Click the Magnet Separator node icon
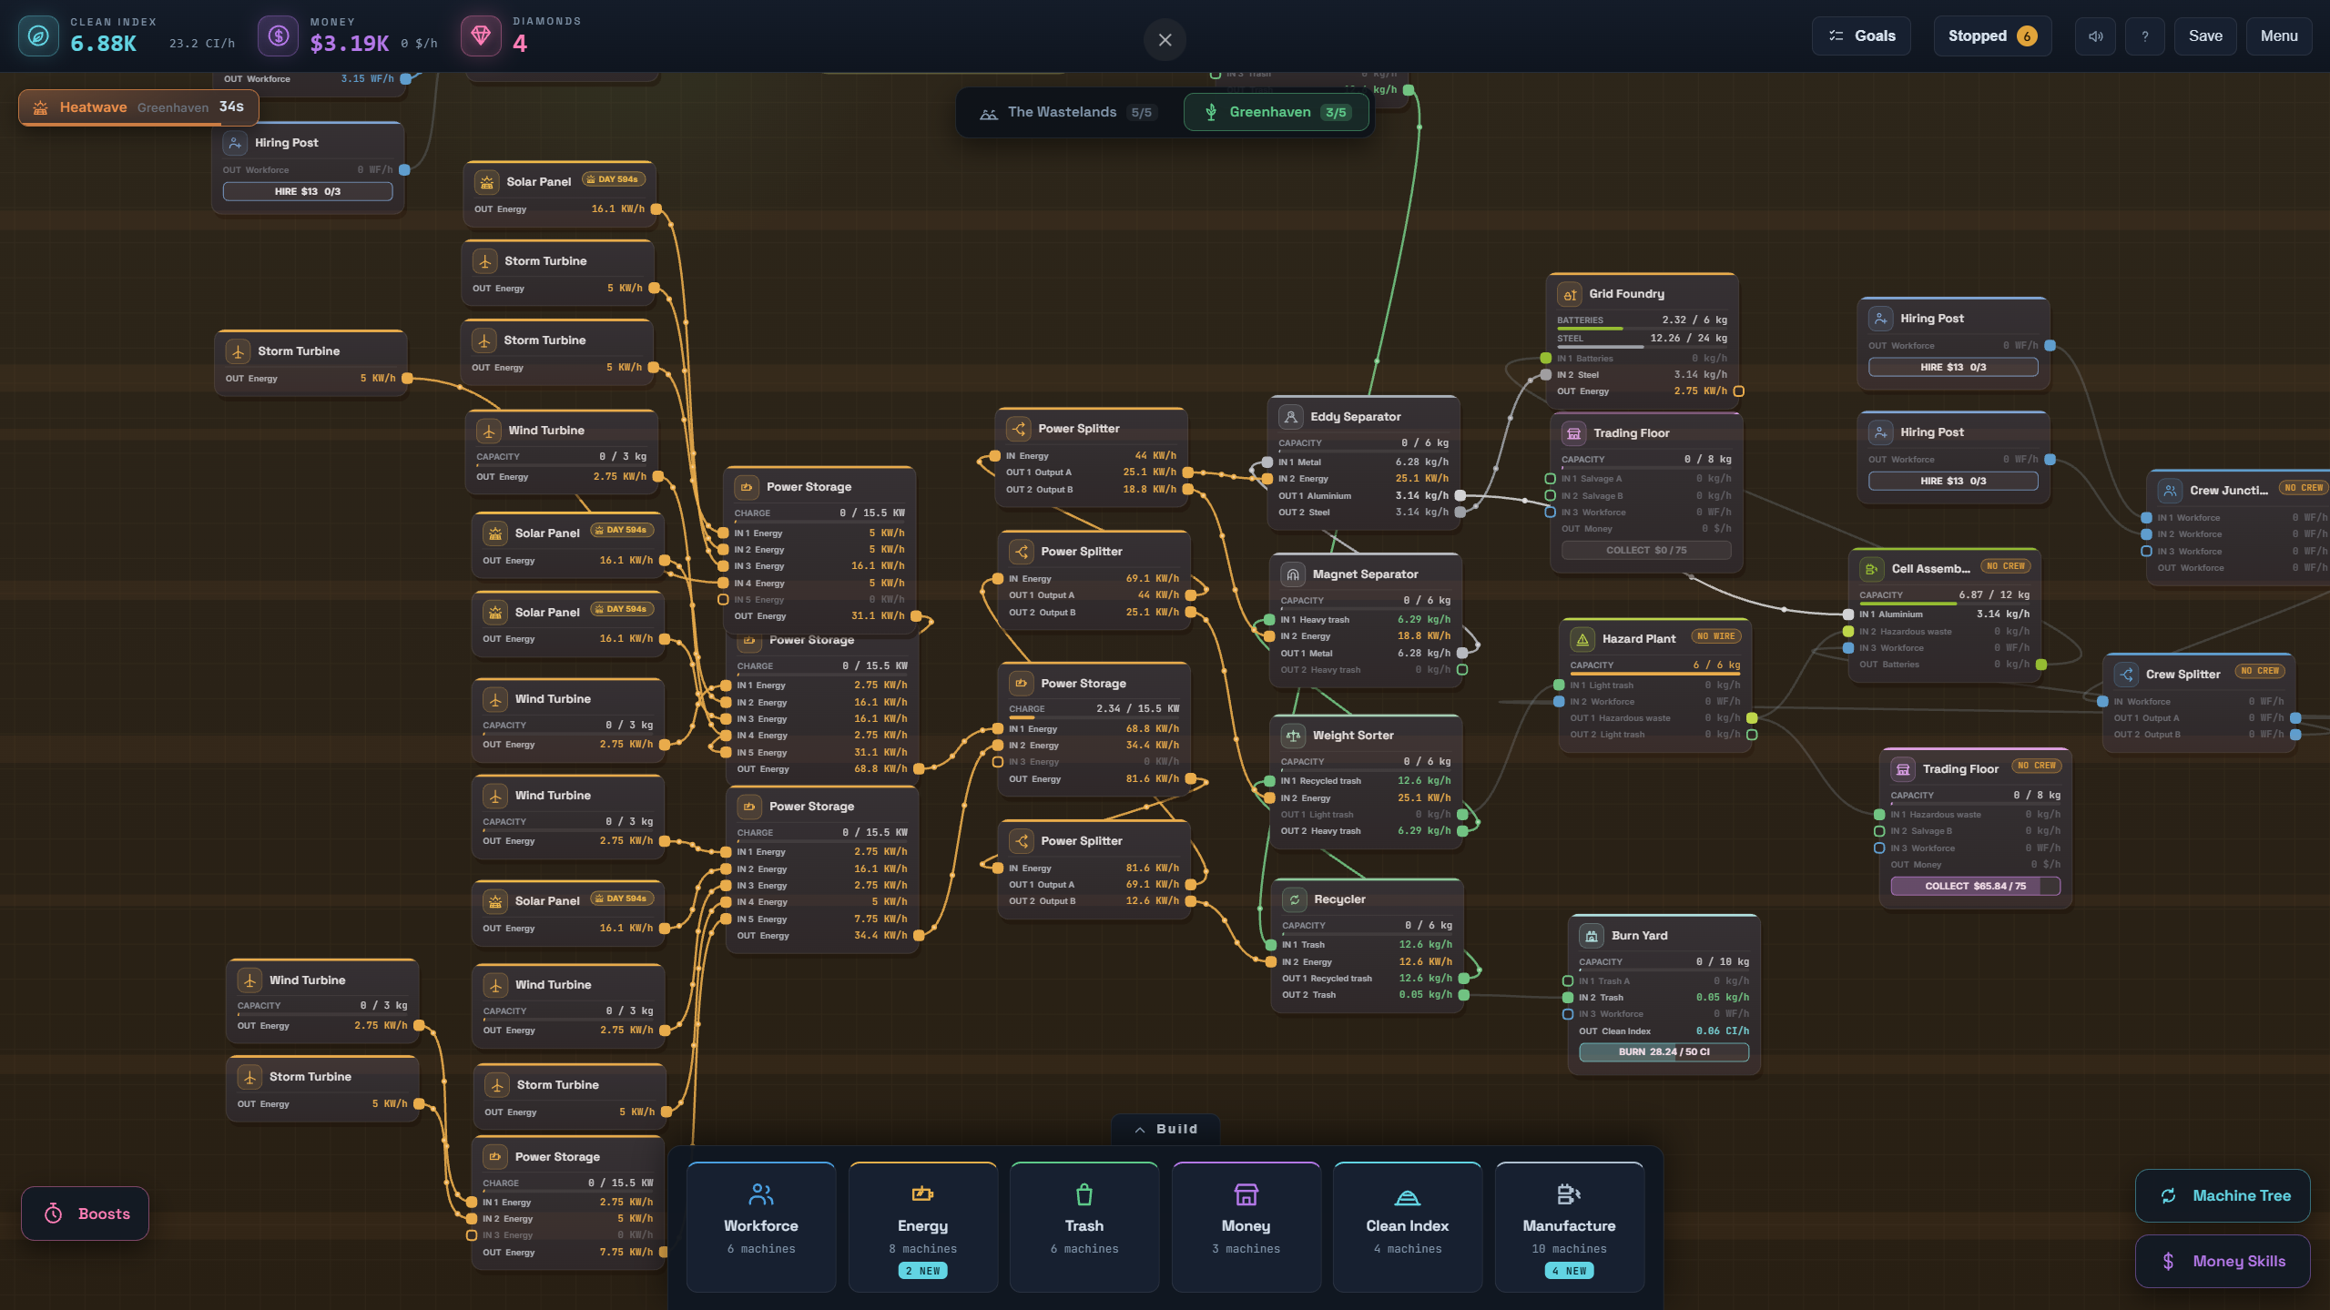2330x1310 pixels. click(x=1293, y=574)
